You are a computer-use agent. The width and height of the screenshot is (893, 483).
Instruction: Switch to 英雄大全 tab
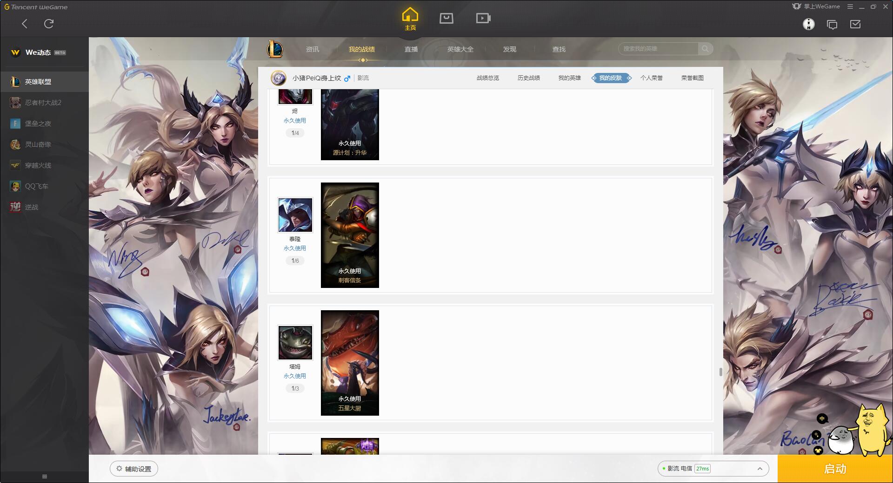pos(460,49)
